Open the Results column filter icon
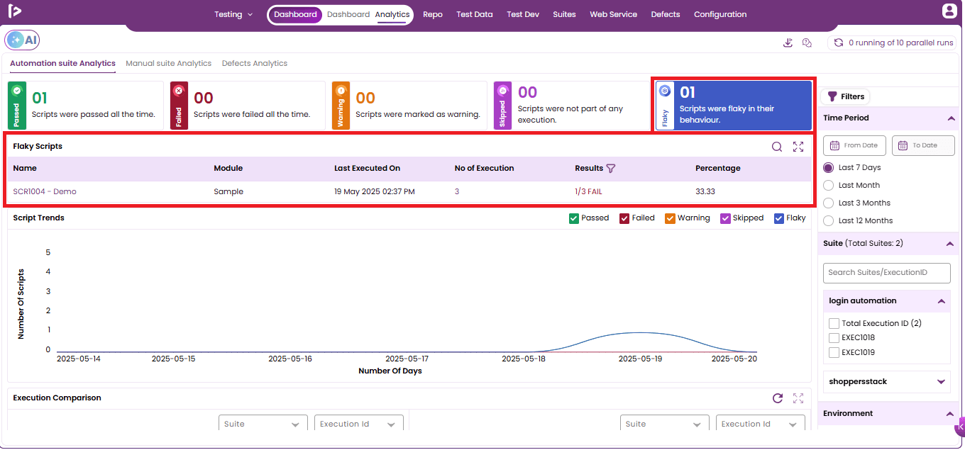Viewport: 965px width, 450px height. point(611,169)
